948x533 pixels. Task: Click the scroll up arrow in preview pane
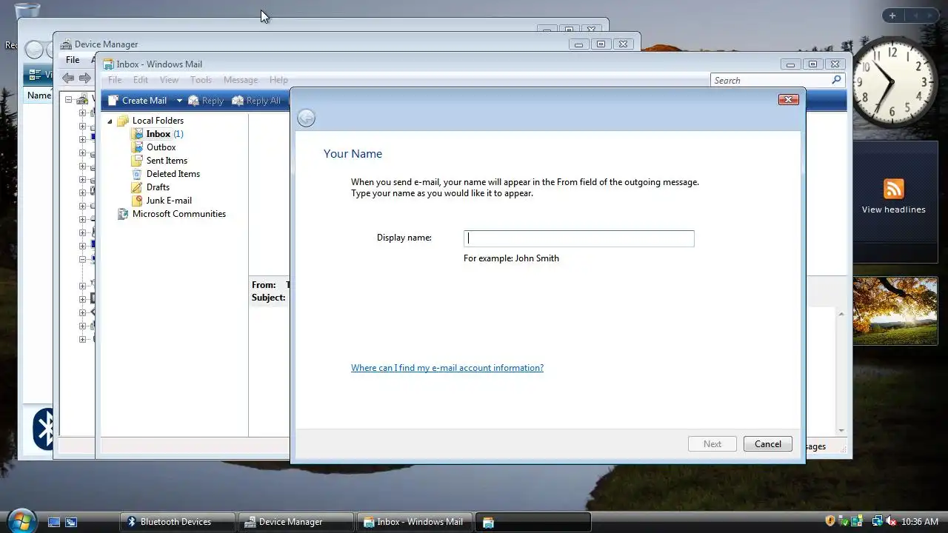point(841,314)
